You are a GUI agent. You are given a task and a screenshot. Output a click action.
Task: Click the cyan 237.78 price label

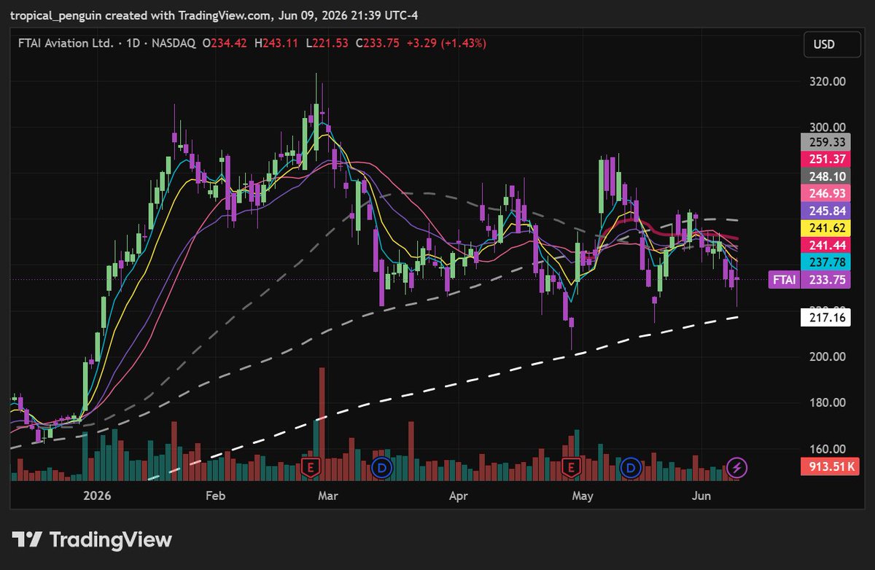point(825,262)
